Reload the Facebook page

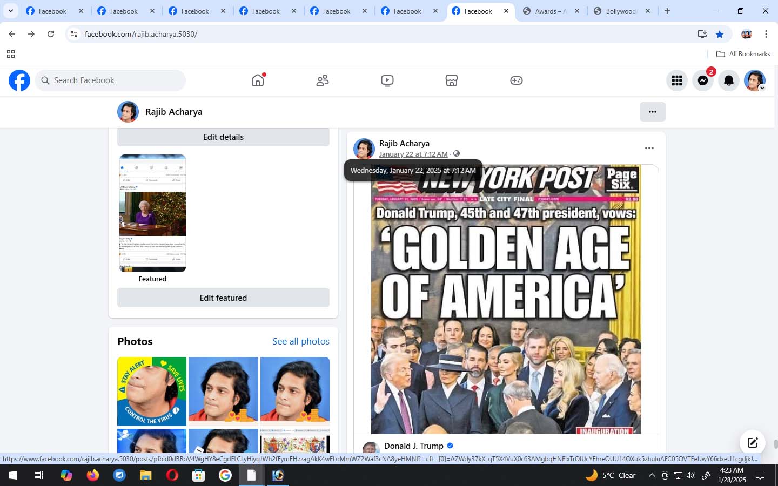51,34
